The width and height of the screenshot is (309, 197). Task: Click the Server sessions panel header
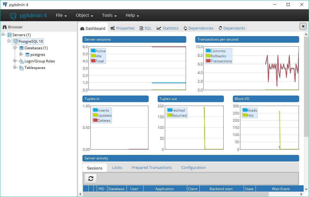[x=134, y=39]
